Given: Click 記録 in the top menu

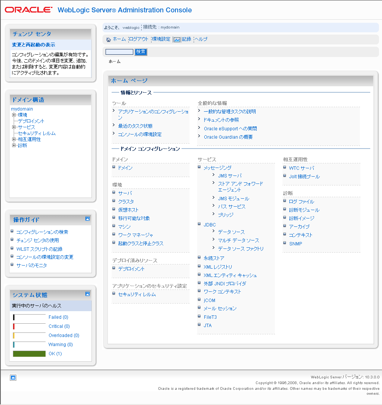Looking at the screenshot, I should (186, 39).
